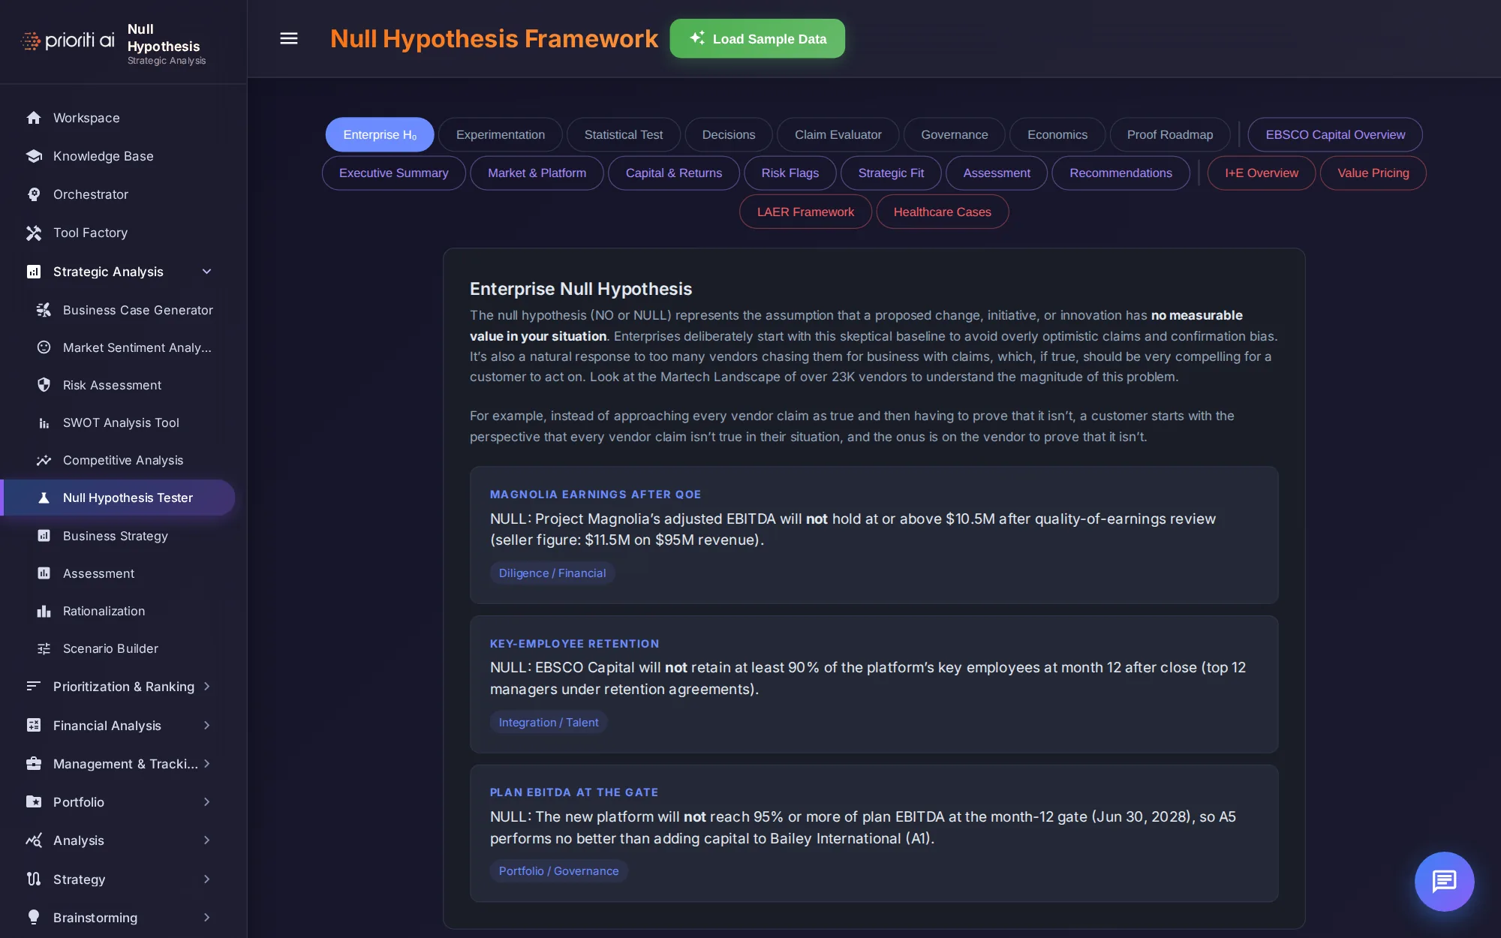Click the Portfolio / Governance tag

[559, 871]
